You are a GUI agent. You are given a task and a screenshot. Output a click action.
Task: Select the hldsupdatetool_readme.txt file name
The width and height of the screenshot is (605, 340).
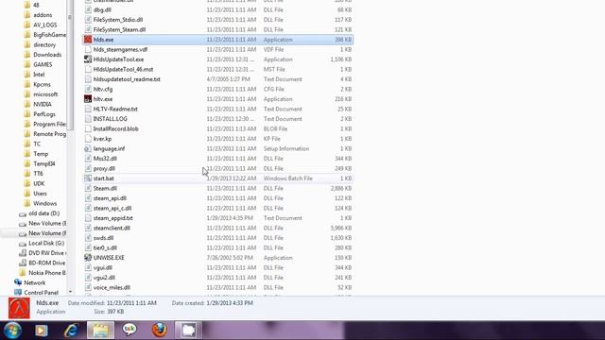point(127,79)
